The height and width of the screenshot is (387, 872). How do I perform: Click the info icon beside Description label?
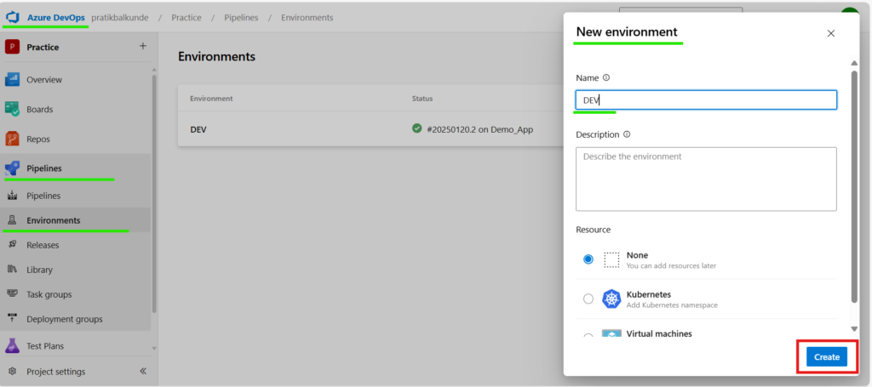627,134
